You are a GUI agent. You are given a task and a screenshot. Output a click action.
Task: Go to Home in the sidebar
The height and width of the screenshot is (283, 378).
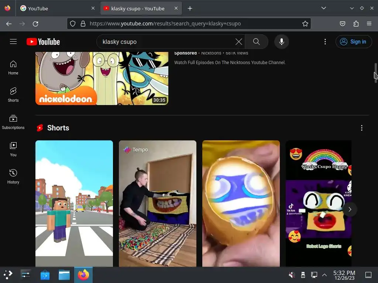point(13,68)
